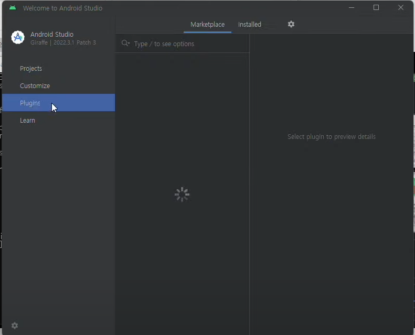Click the green Android title bar icon
Viewport: 415px width, 335px height.
[x=13, y=8]
